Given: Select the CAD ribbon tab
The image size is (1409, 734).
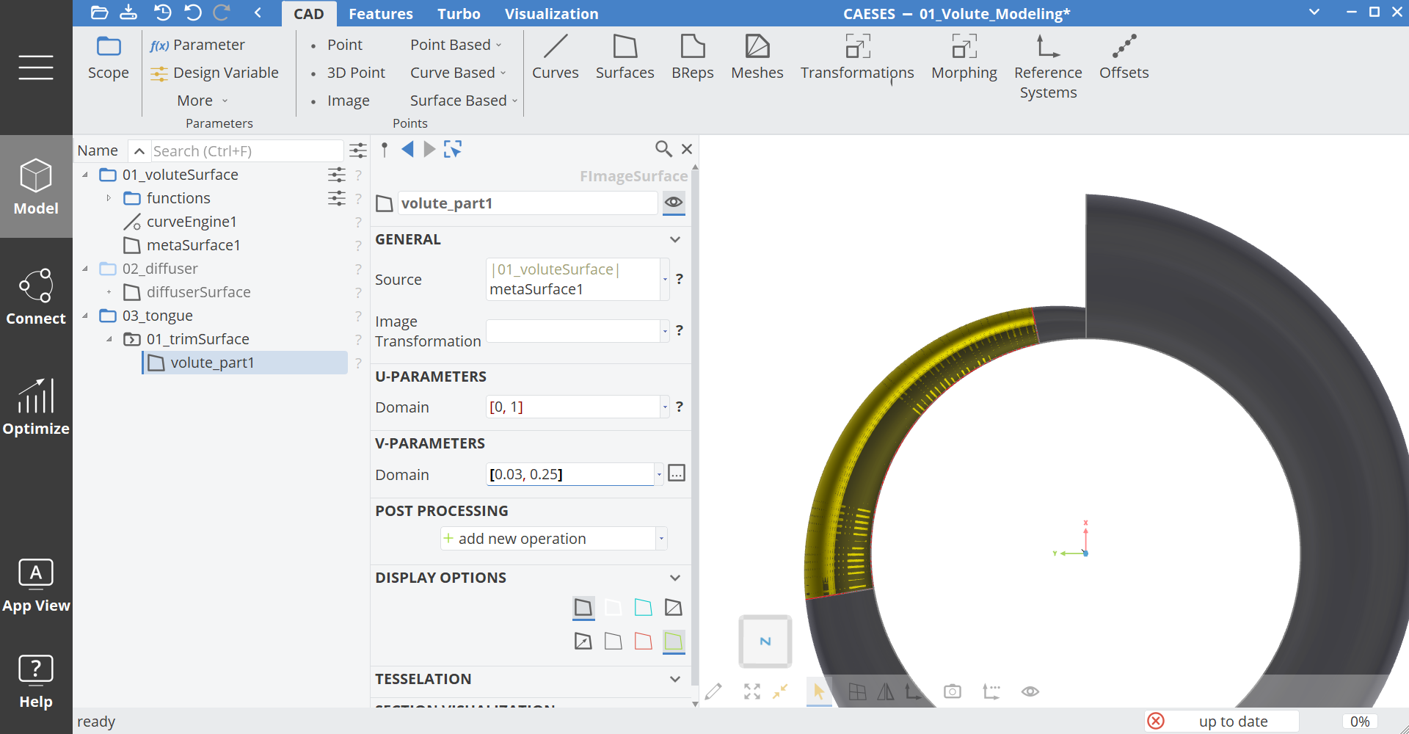Looking at the screenshot, I should pyautogui.click(x=308, y=14).
